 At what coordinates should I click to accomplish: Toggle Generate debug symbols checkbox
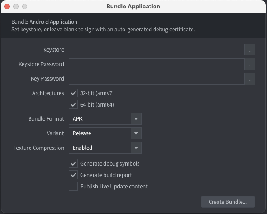pos(73,163)
